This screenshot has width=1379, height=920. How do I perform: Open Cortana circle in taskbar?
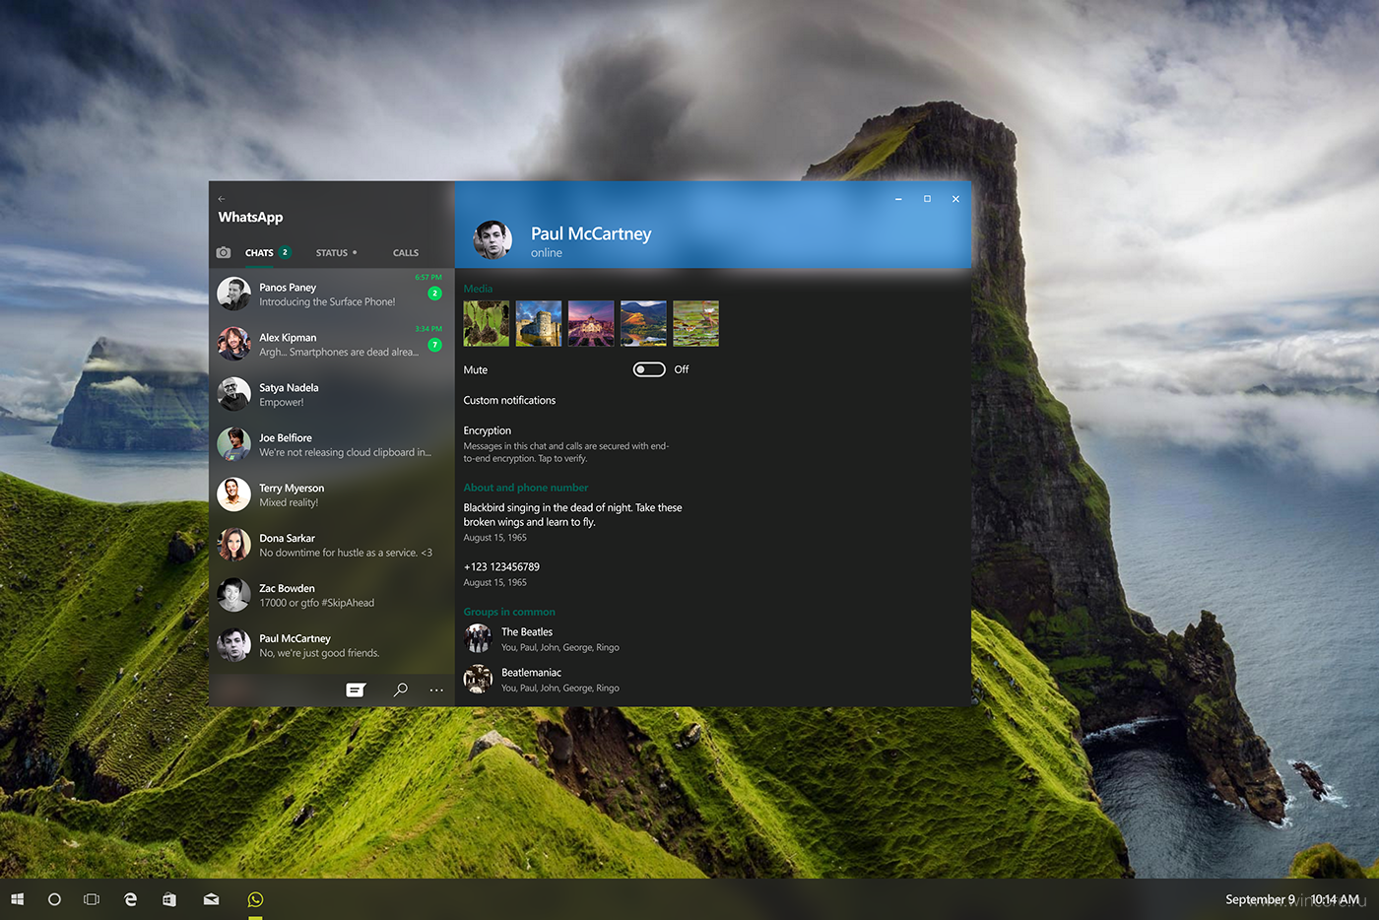(x=54, y=899)
